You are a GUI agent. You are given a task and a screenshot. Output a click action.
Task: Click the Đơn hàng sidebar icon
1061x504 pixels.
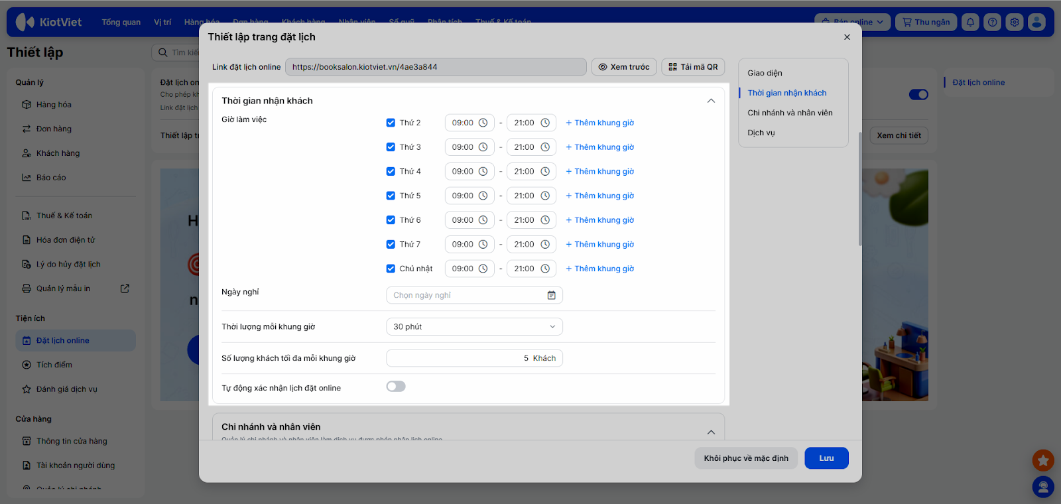point(27,129)
